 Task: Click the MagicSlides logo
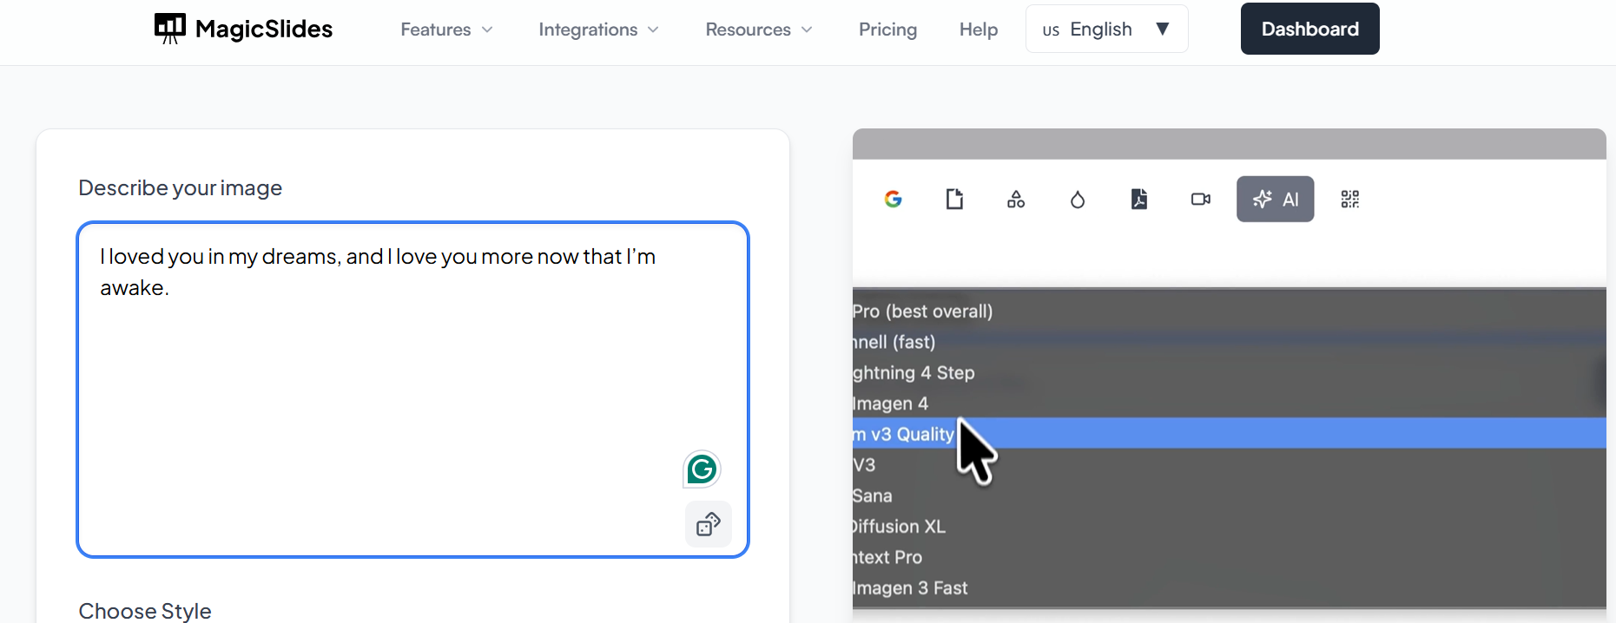point(244,30)
